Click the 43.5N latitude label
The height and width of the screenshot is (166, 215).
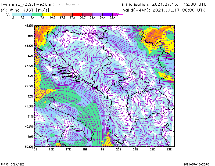click(29, 66)
